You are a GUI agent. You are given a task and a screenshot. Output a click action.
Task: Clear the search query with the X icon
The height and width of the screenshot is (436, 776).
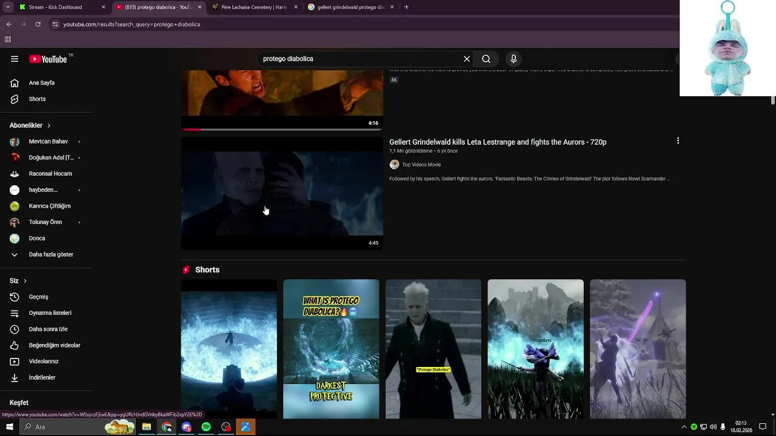coord(467,59)
